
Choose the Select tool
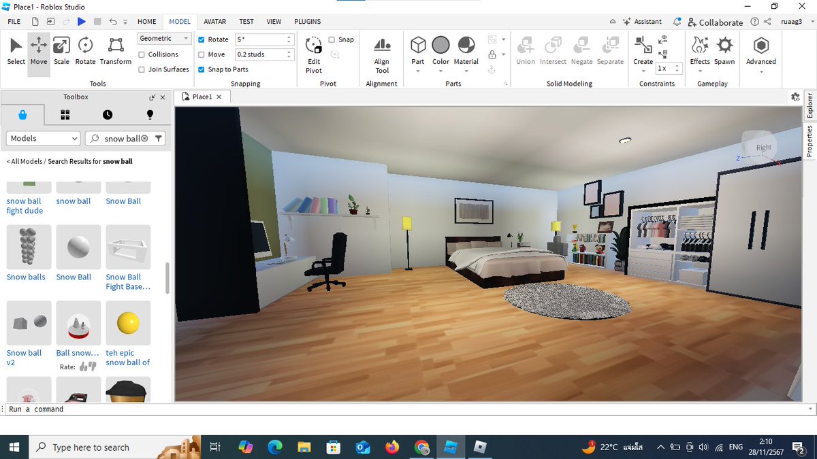(x=16, y=52)
